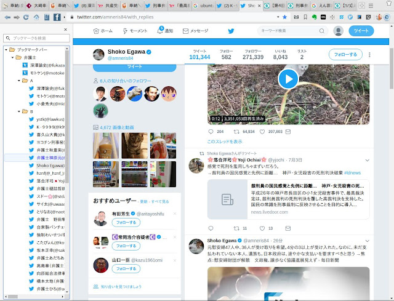Go forward with the browser forward arrow

pos(17,17)
